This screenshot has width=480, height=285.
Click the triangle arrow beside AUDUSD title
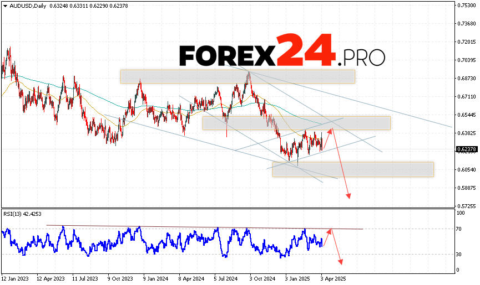pos(4,6)
